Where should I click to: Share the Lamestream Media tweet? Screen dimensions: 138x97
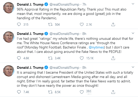113,92
